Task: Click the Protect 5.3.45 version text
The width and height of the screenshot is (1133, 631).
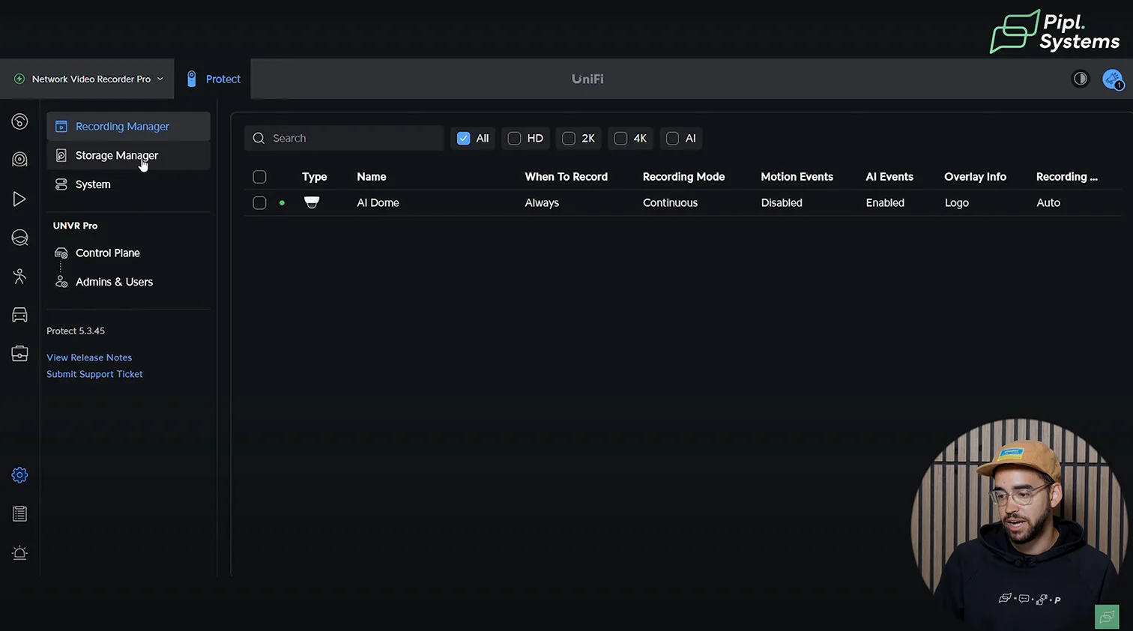Action: click(76, 330)
